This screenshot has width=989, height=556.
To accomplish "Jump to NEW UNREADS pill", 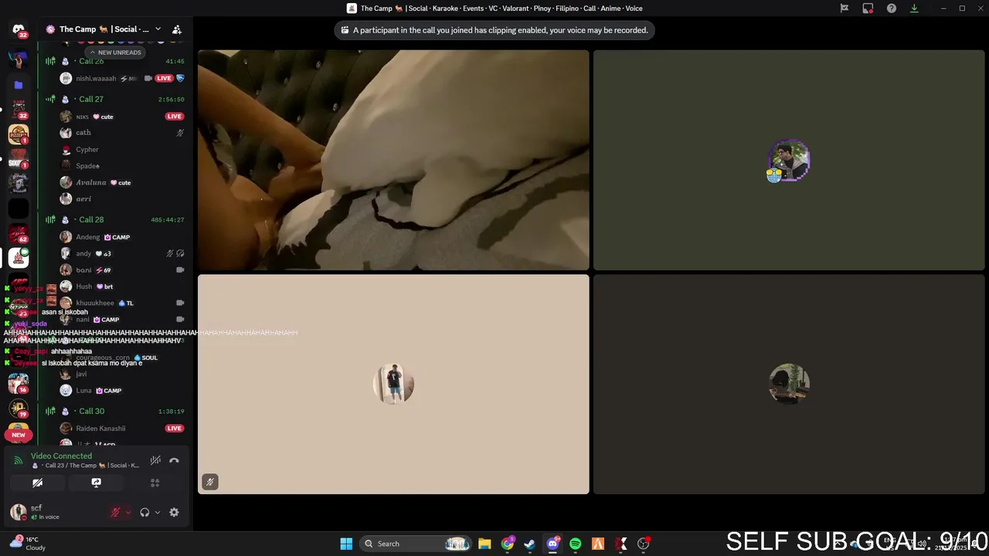I will (115, 53).
